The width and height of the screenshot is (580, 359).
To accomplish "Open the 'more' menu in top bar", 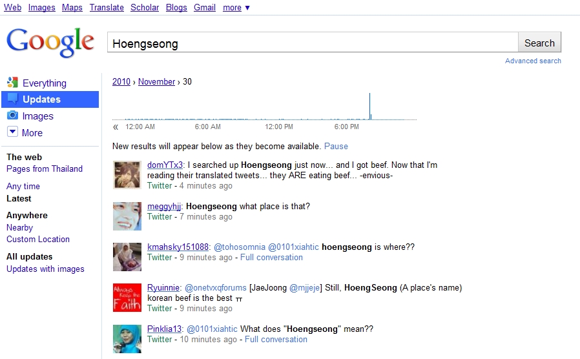I will click(236, 7).
